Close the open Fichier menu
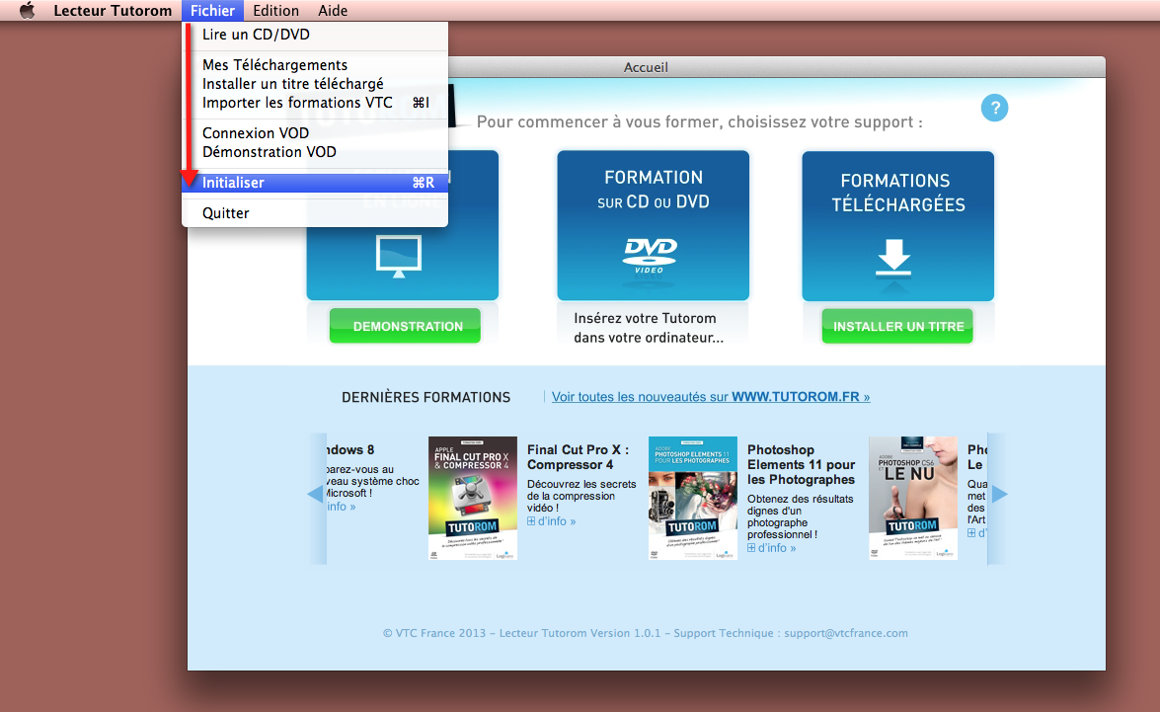 (212, 10)
